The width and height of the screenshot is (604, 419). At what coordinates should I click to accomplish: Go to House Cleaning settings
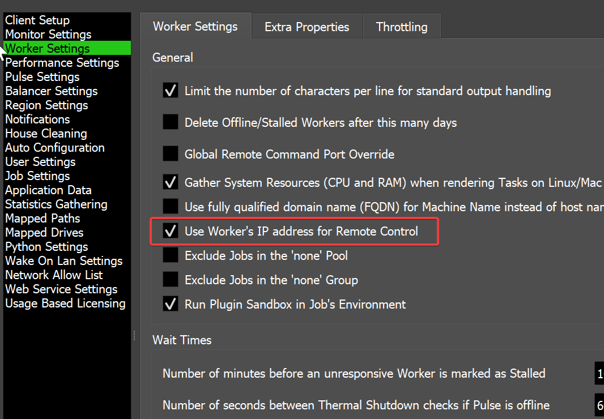pyautogui.click(x=46, y=134)
